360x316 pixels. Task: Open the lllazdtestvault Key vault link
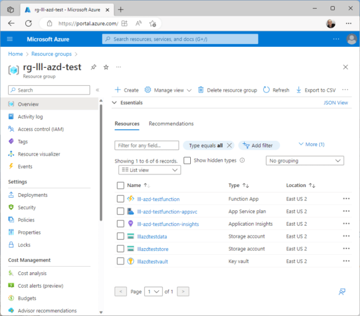point(152,262)
